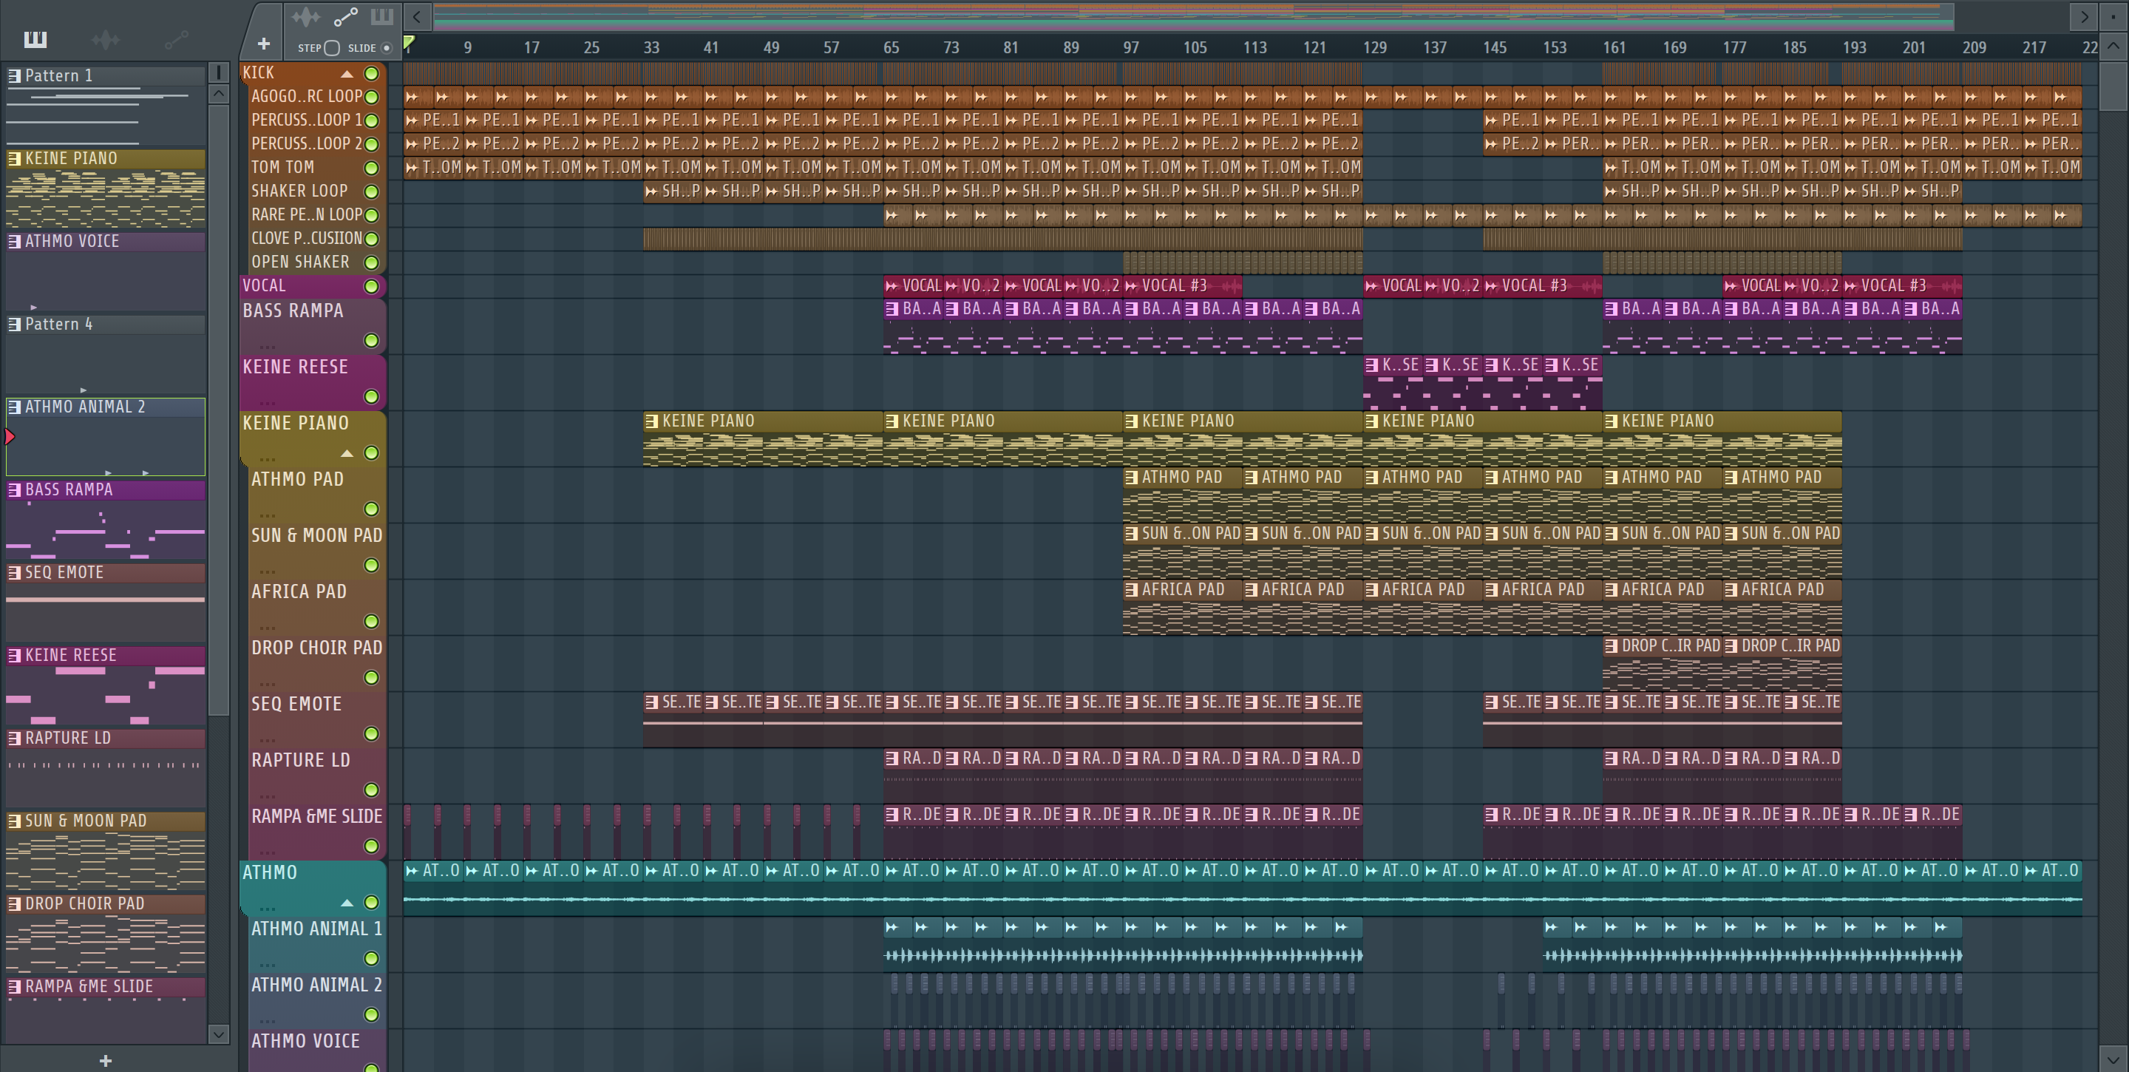Add a new pattern with bottom plus button
2129x1072 pixels.
105,1060
